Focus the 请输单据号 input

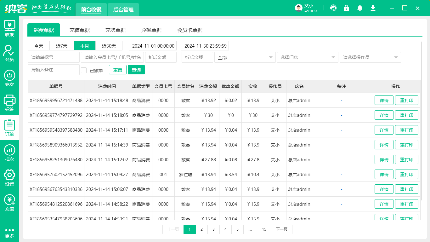[x=54, y=57]
